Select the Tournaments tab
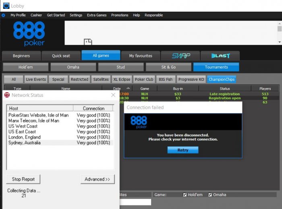The height and width of the screenshot is (209, 282). tap(216, 67)
